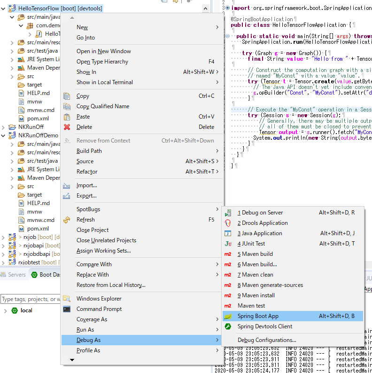Expand the local node in the Boot Dashboard
Screen dimensions: 372x373
[6, 310]
